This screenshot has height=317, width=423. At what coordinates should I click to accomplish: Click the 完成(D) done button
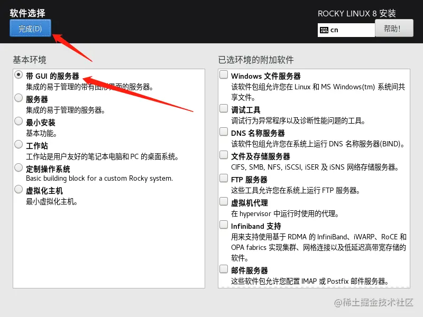(30, 29)
